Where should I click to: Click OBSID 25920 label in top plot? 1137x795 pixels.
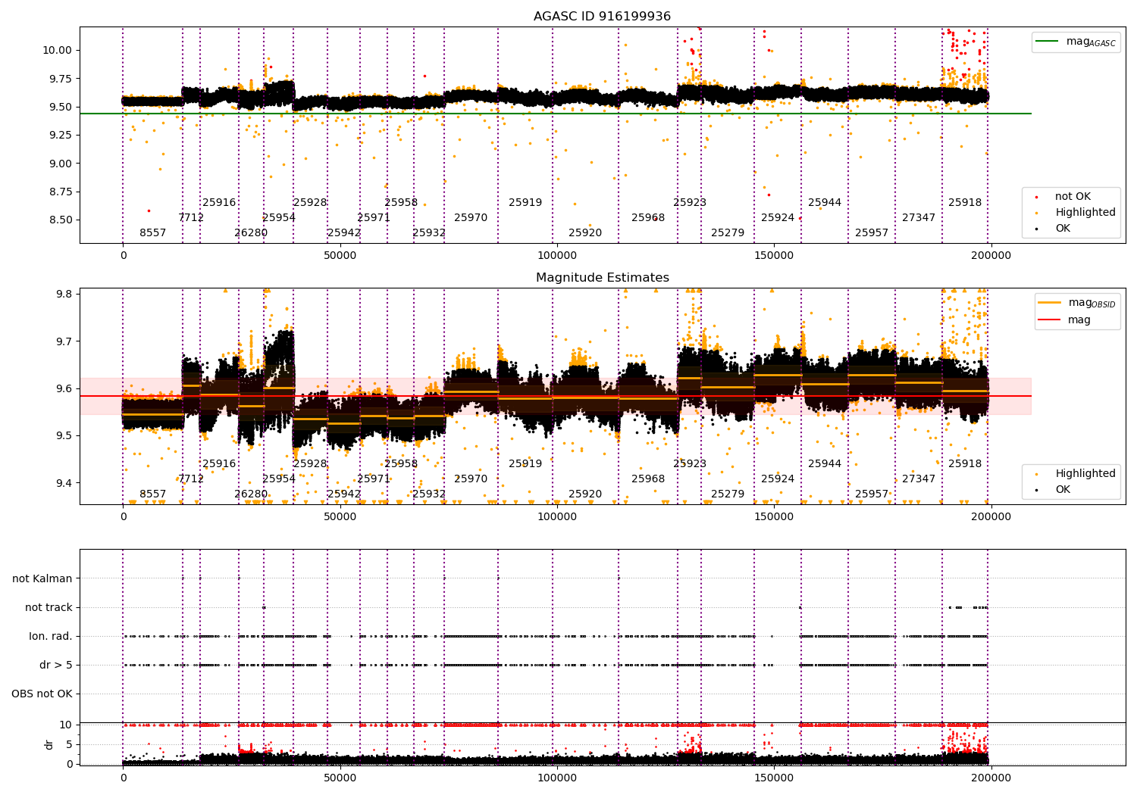point(585,233)
